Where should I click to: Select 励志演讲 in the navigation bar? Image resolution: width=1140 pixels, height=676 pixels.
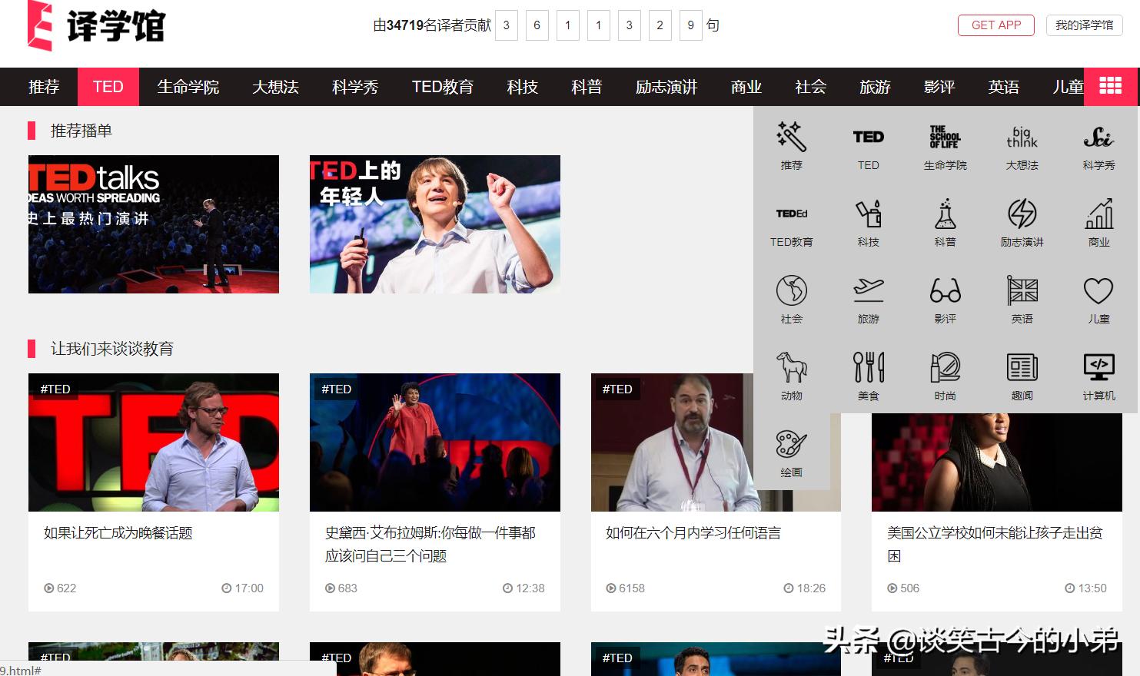coord(666,87)
